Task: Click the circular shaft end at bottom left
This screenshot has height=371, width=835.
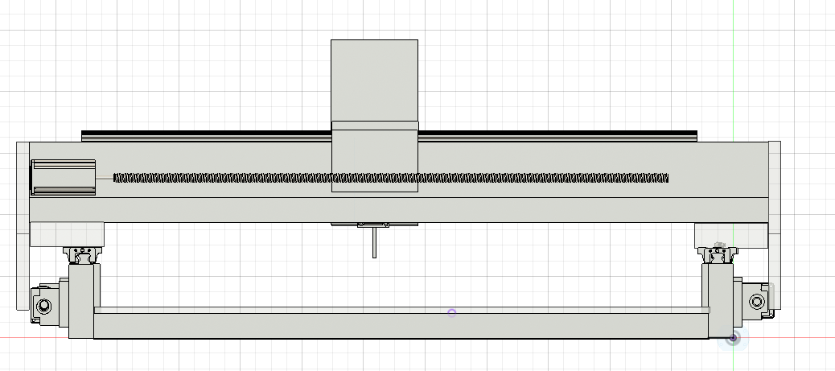Action: click(x=43, y=306)
